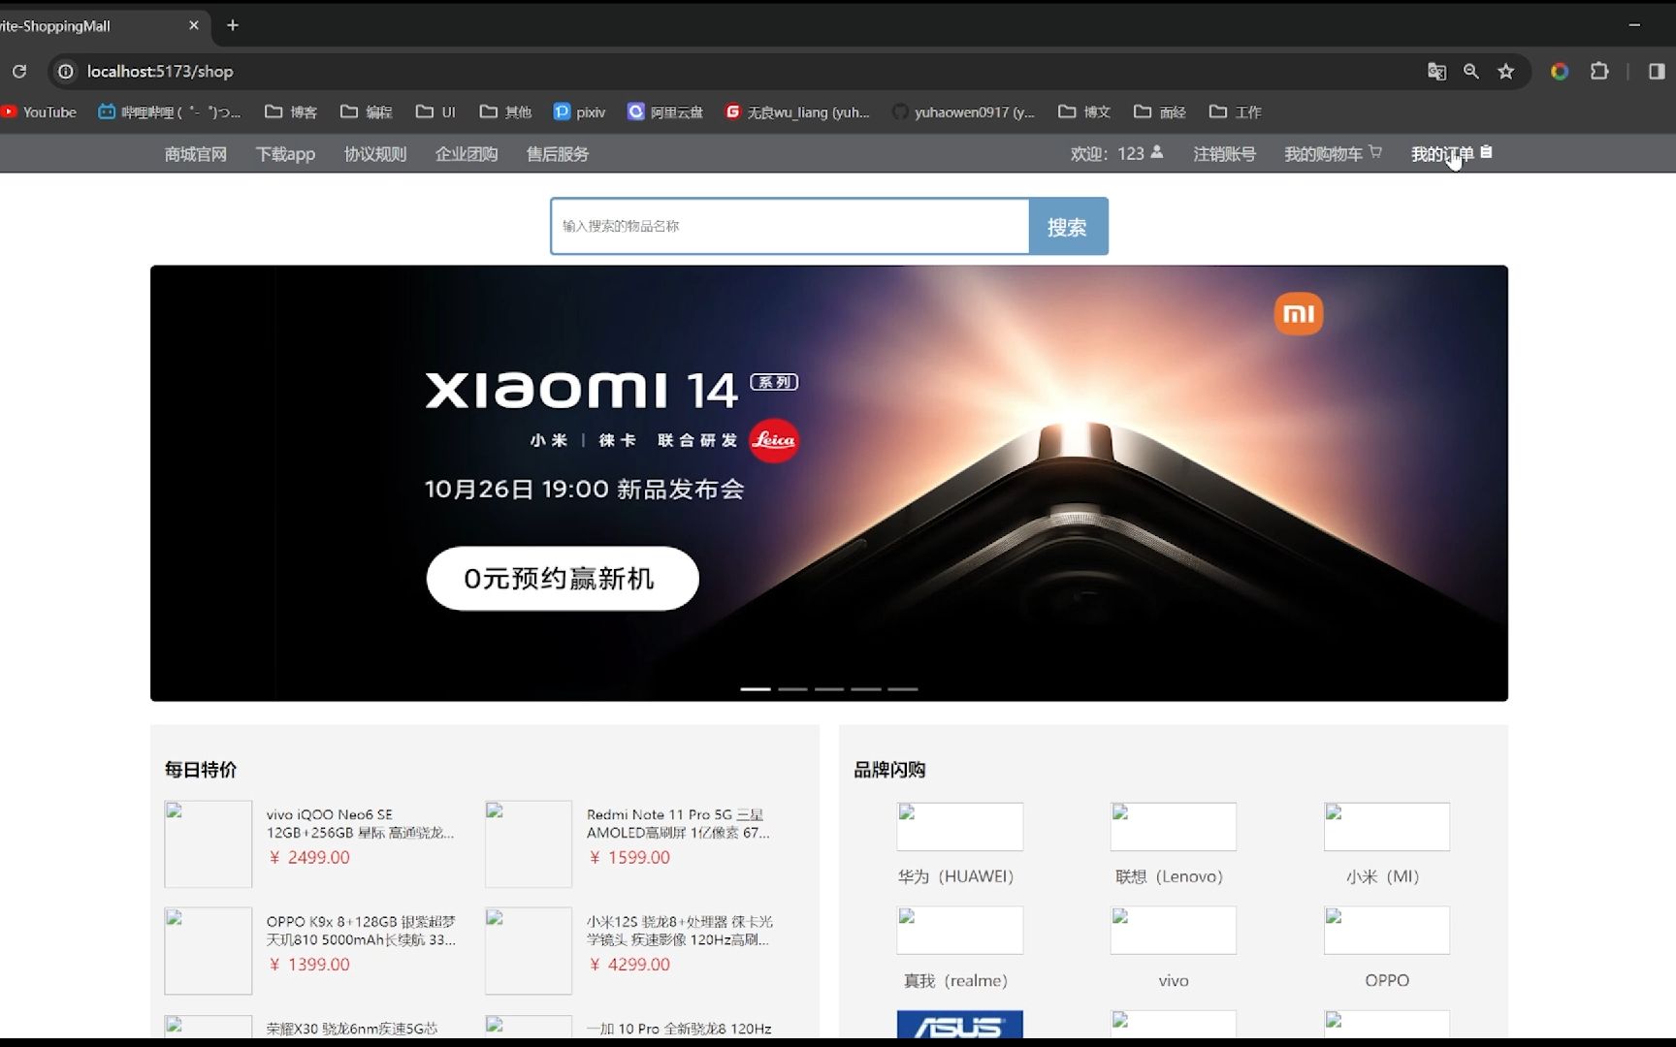Click the shopping cart icon

[1375, 152]
